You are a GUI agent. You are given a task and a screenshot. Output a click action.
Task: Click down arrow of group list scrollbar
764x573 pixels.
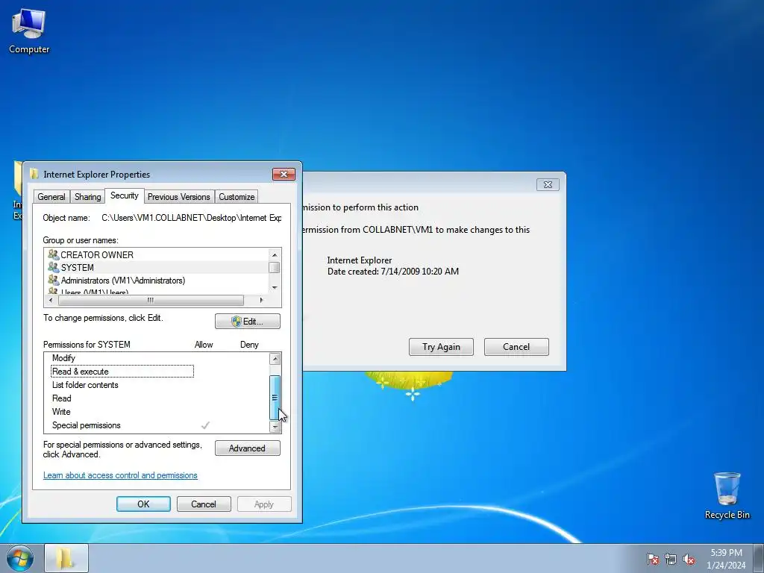coord(275,287)
